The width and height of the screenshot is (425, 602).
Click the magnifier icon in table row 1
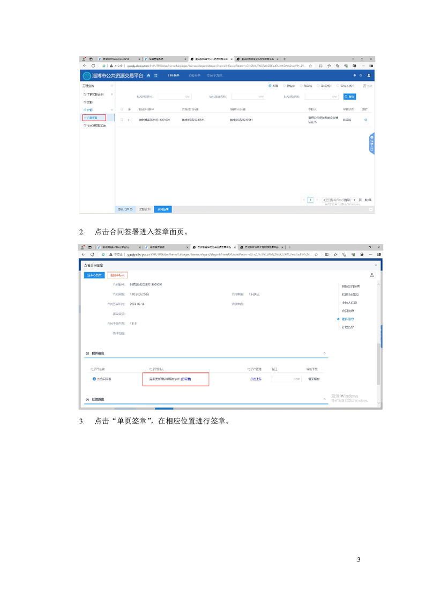(x=366, y=120)
